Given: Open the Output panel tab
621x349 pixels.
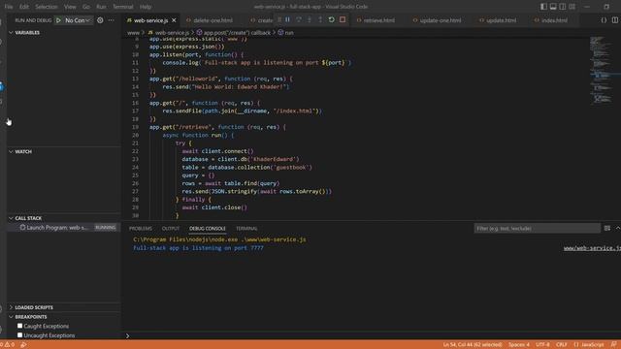Looking at the screenshot, I should pyautogui.click(x=171, y=229).
